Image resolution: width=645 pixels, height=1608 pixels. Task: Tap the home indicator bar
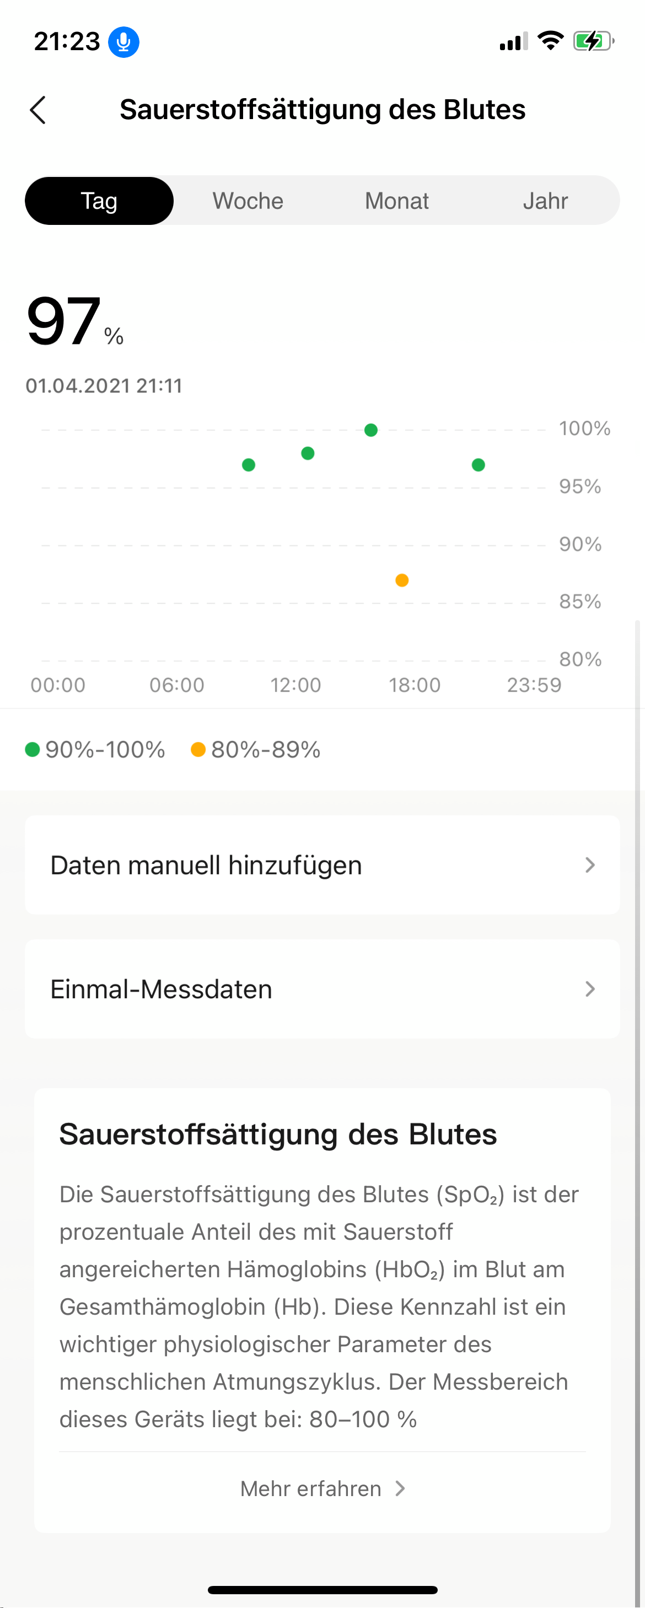(x=322, y=1590)
